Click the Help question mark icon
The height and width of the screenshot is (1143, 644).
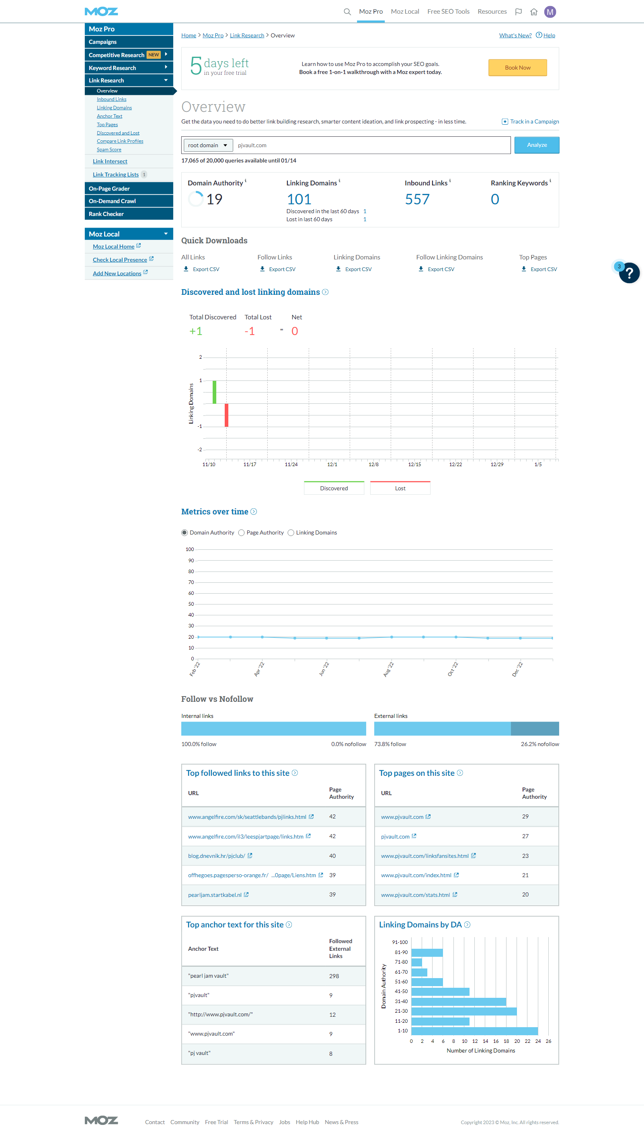pyautogui.click(x=539, y=35)
